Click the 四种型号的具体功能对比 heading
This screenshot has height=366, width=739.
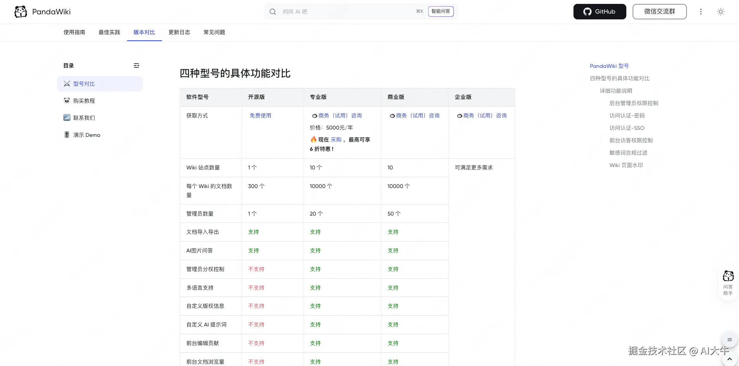235,73
